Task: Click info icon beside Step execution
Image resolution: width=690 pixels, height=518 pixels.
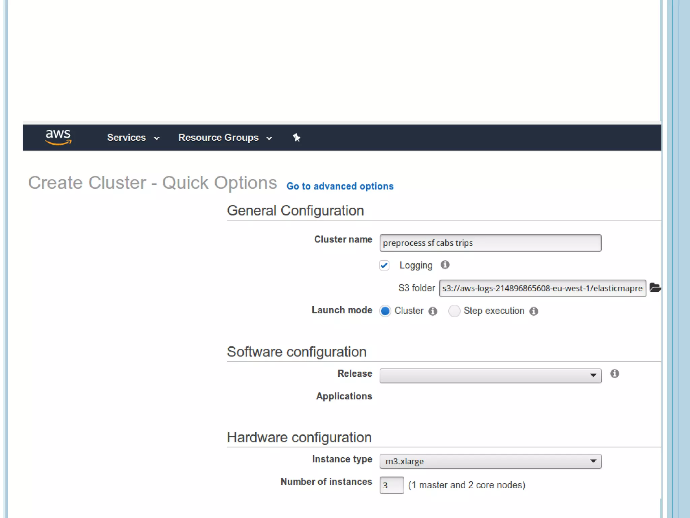Action: [534, 311]
